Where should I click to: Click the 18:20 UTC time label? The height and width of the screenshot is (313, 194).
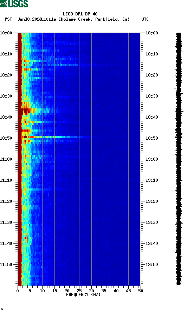pos(152,75)
